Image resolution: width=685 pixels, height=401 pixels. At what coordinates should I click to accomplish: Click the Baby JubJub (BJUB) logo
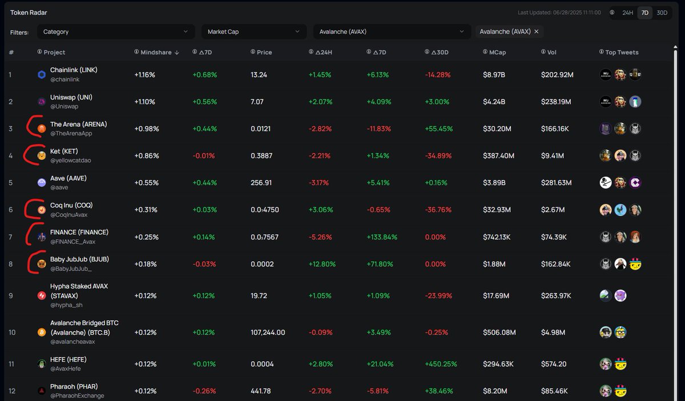click(41, 264)
